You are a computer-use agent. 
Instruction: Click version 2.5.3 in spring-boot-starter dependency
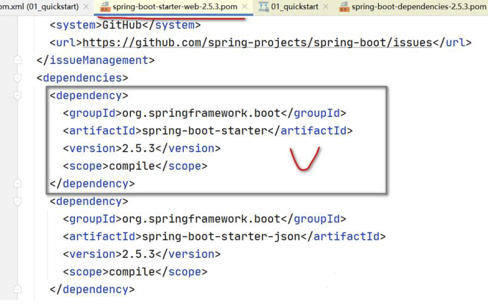coord(141,148)
